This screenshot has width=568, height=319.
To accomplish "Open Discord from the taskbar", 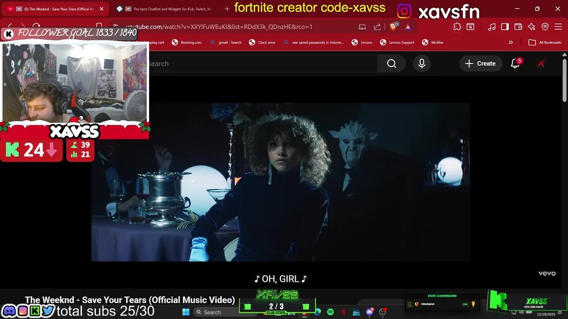I will [x=369, y=312].
